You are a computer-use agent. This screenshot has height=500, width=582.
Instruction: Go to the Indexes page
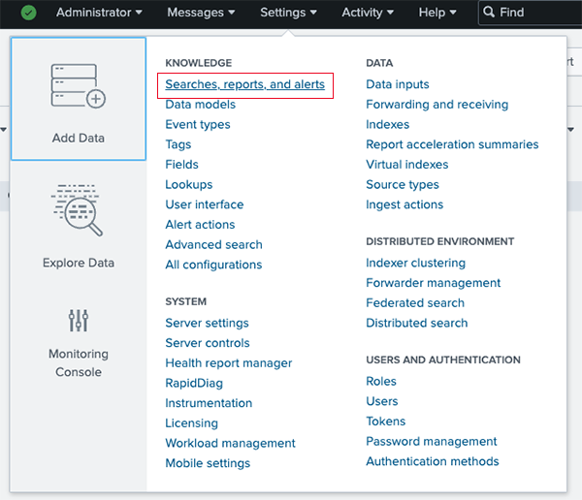387,124
